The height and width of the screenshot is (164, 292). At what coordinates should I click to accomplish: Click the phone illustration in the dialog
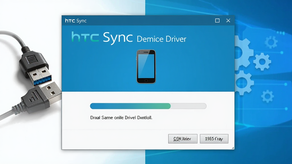point(146,67)
